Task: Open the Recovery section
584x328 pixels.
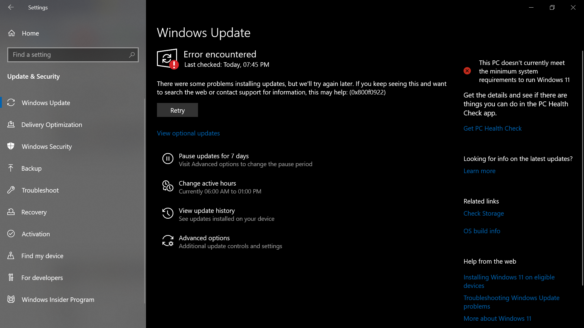Action: tap(72, 212)
